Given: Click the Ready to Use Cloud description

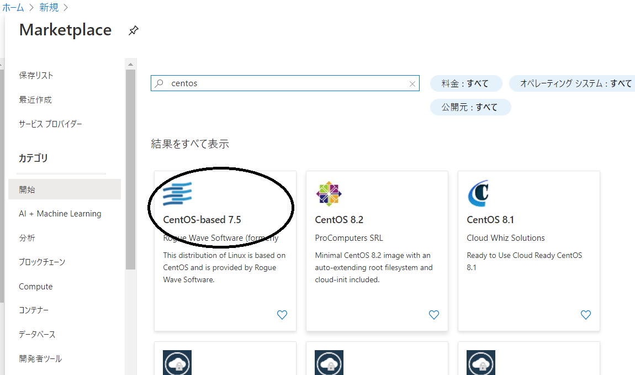Looking at the screenshot, I should coord(525,261).
